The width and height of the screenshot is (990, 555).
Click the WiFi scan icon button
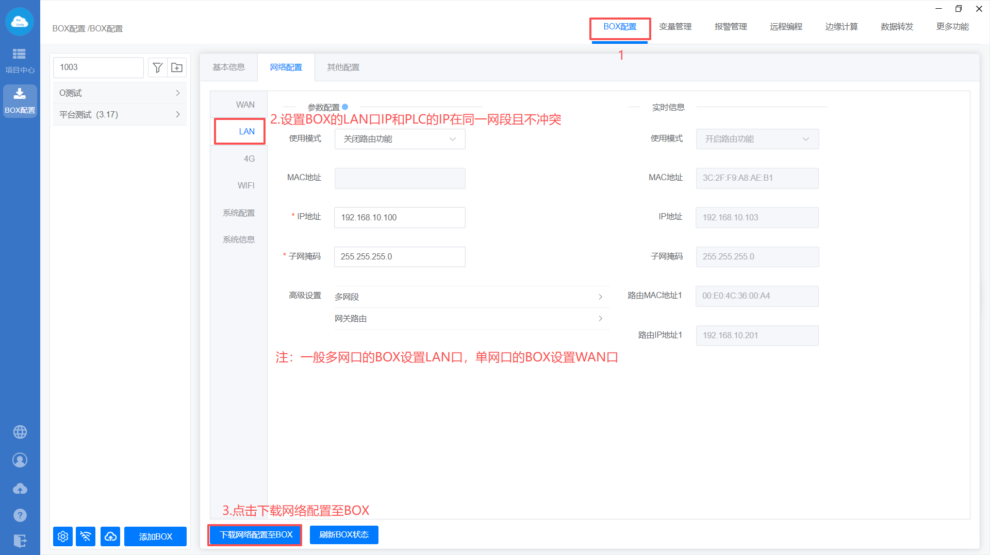86,536
